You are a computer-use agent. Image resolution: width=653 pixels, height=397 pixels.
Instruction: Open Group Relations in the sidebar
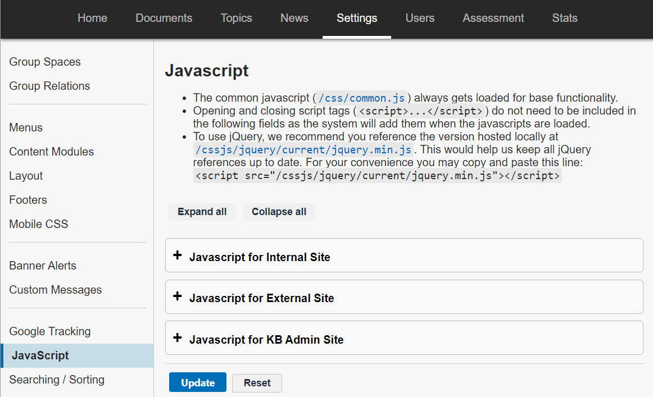tap(49, 86)
